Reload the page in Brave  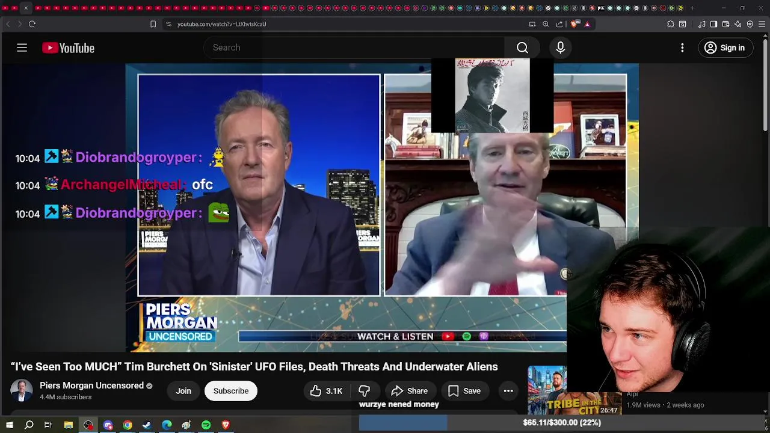(x=32, y=24)
